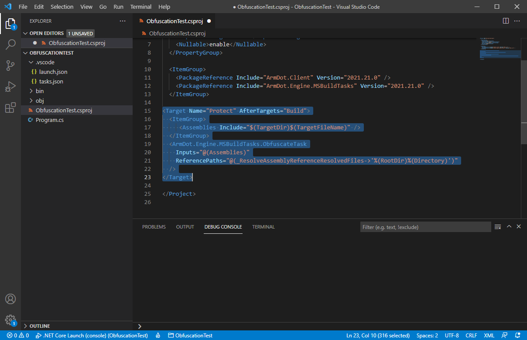Toggle visibility of the bottom panel
The width and height of the screenshot is (527, 340).
click(x=519, y=226)
